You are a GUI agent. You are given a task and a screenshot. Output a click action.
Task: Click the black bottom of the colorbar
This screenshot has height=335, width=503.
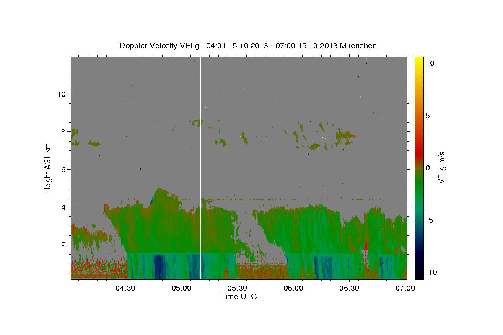(419, 275)
